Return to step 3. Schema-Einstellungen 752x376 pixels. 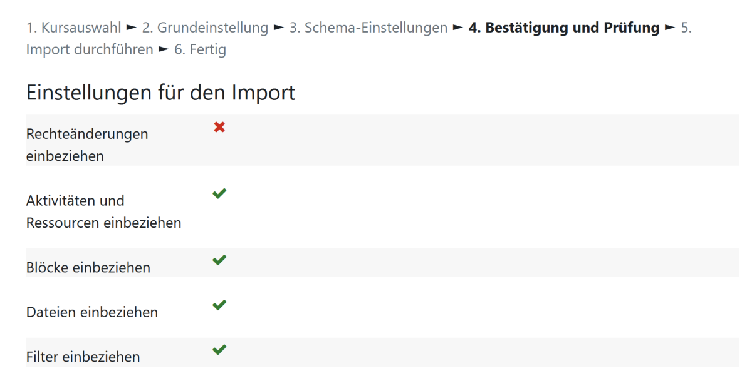(368, 28)
